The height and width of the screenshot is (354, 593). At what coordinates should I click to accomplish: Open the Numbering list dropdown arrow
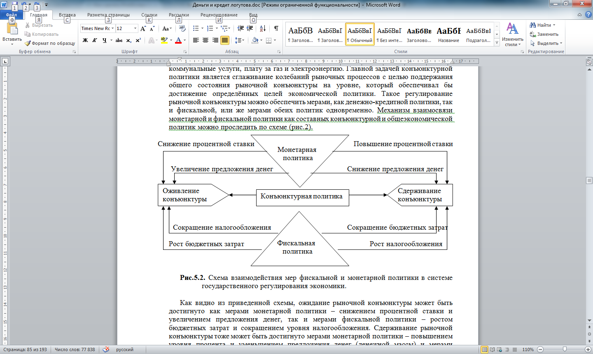216,28
